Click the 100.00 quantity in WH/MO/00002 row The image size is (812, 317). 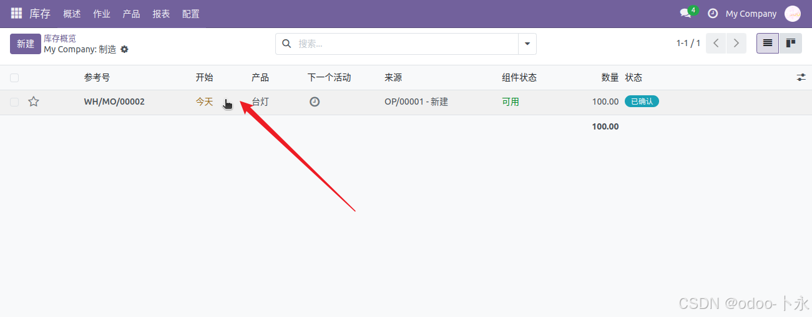pos(605,102)
